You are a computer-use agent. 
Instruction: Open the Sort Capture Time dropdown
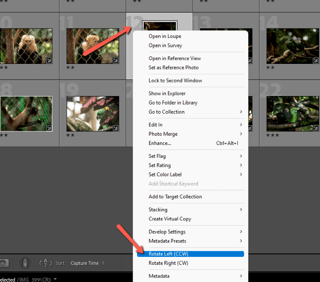[x=87, y=263]
